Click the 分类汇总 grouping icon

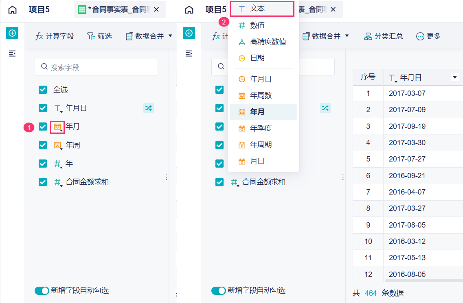click(x=368, y=36)
